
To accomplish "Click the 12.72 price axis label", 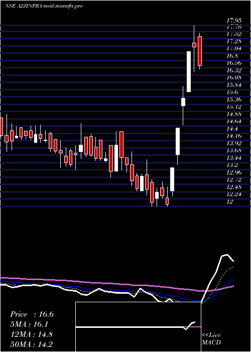I will (x=234, y=180).
